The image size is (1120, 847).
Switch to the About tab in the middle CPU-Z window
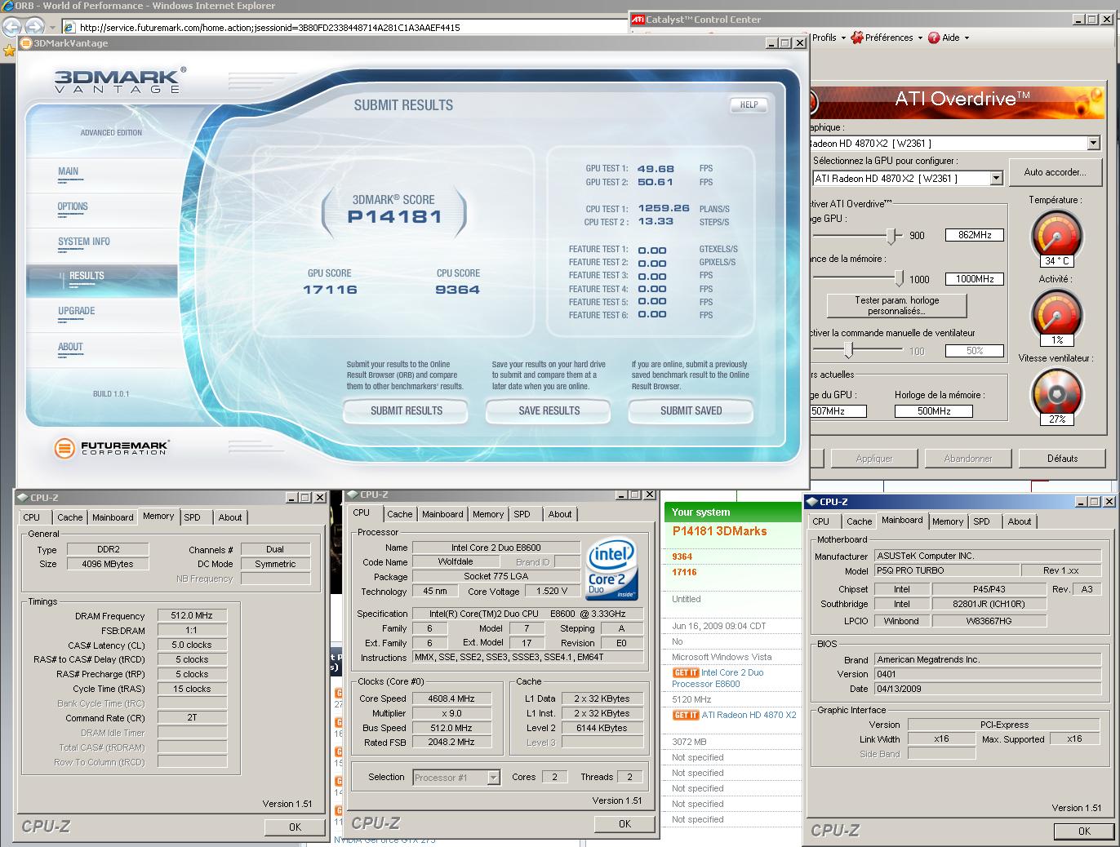click(560, 514)
